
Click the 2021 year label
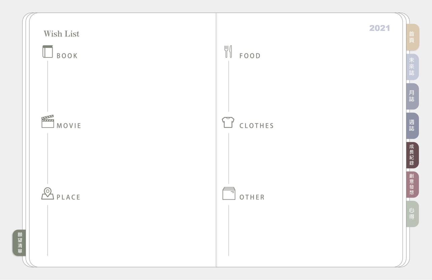pos(379,28)
